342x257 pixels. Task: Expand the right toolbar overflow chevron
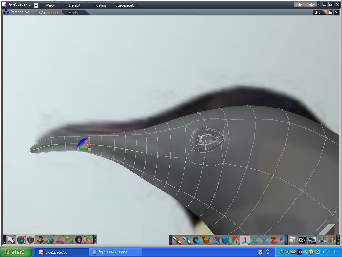pos(339,240)
